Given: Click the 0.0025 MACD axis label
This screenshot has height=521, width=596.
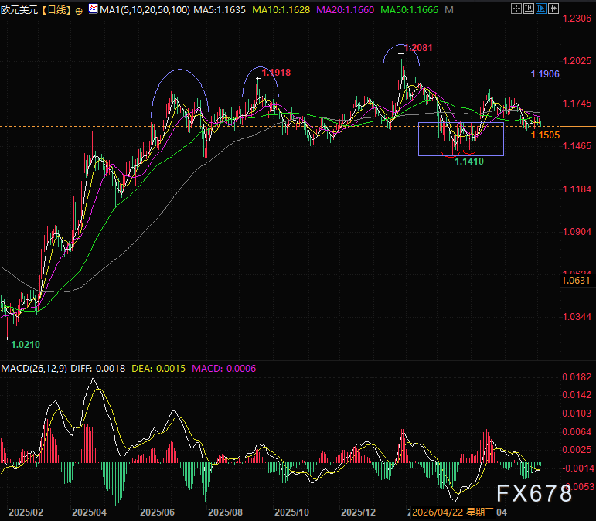Looking at the screenshot, I should (x=577, y=450).
